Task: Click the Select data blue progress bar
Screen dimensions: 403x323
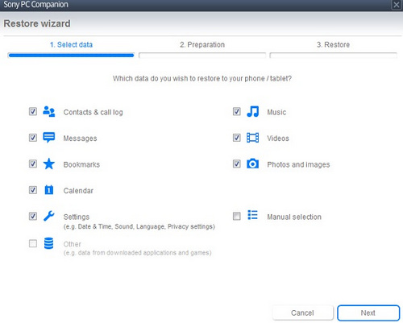Action: (x=71, y=56)
